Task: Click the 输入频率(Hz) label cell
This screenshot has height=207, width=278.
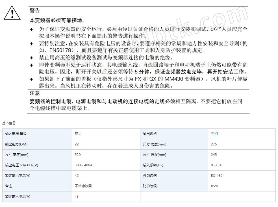Action: pos(174,165)
